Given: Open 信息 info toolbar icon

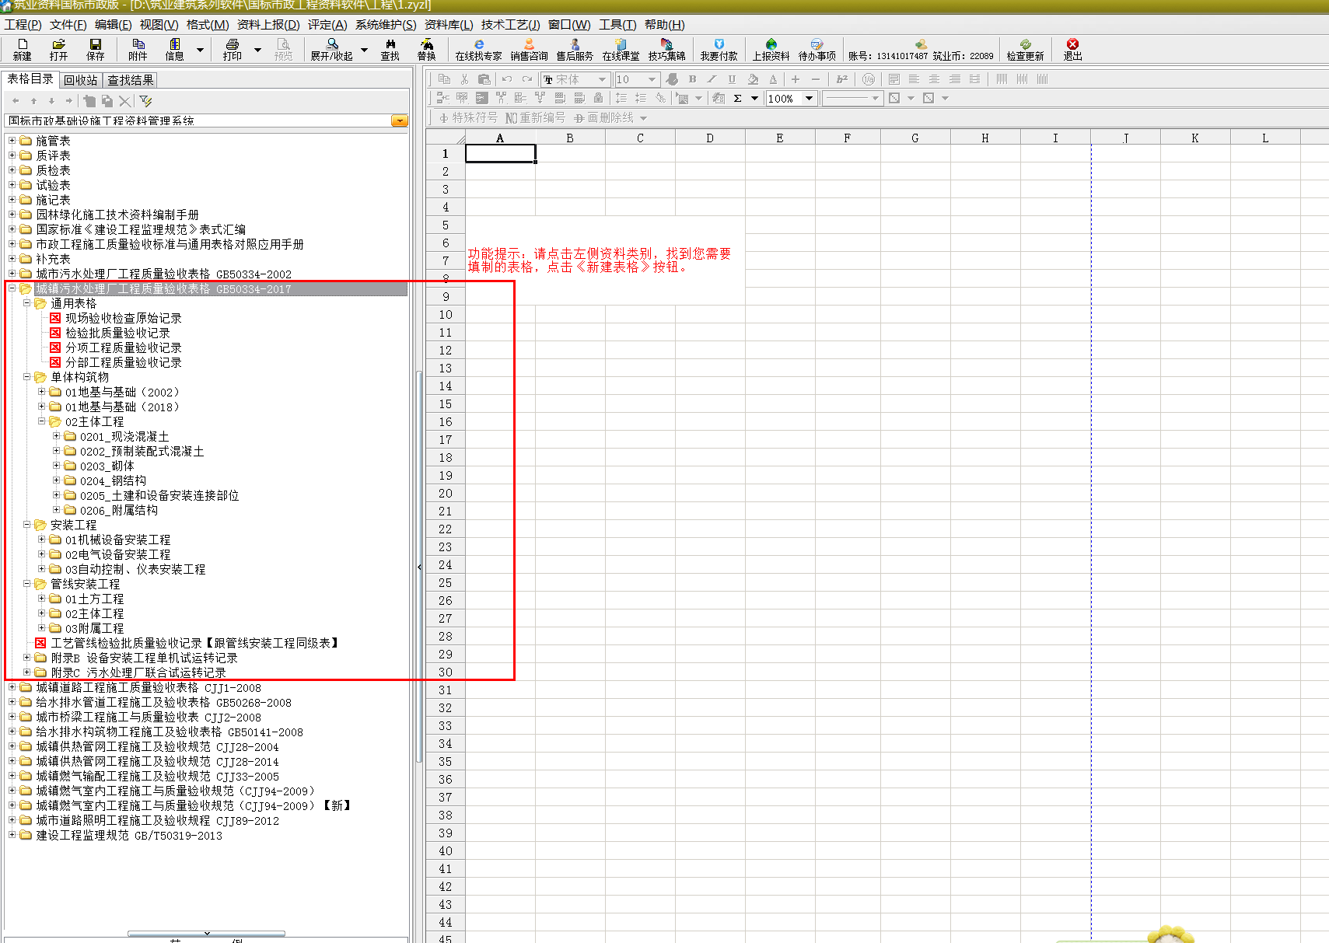Looking at the screenshot, I should tap(174, 49).
